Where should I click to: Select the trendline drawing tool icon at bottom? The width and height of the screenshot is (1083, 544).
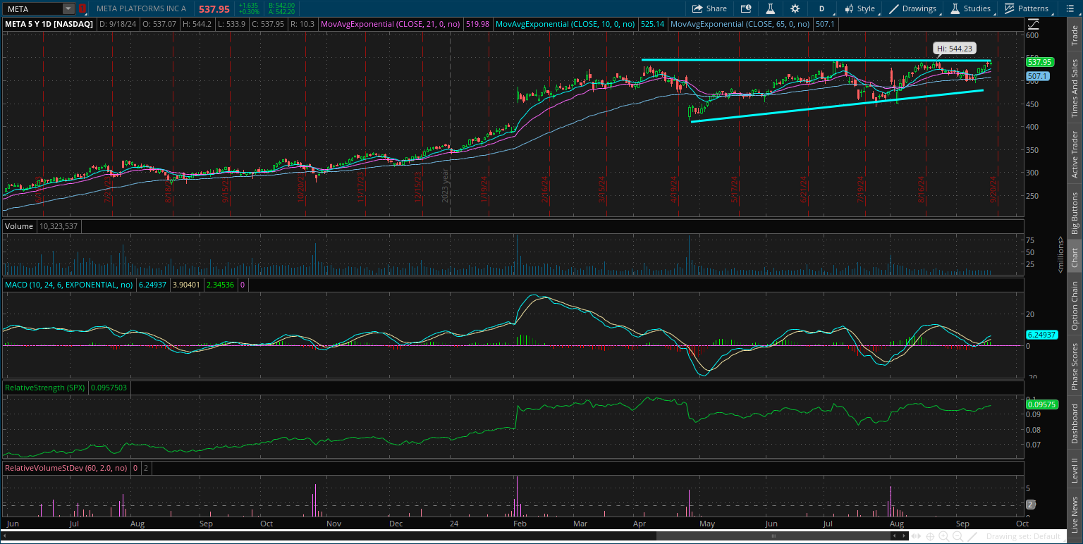972,536
